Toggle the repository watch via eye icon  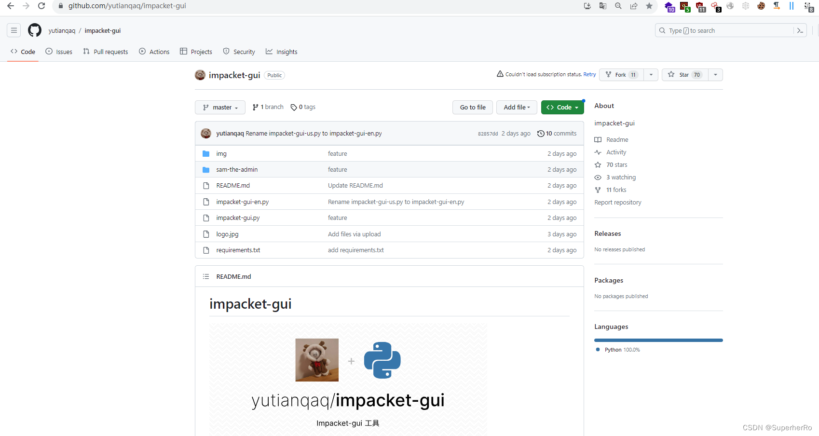click(598, 177)
